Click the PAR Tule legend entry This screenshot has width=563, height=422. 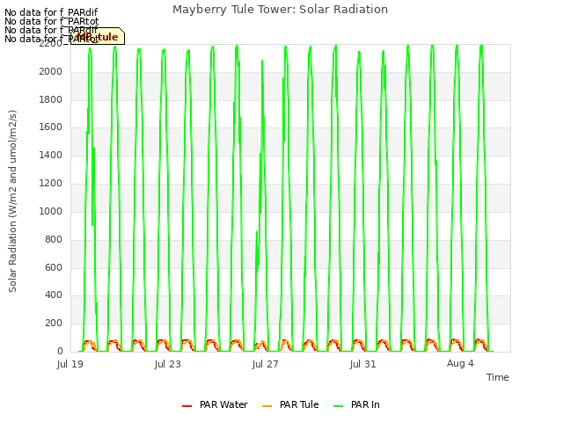point(290,404)
